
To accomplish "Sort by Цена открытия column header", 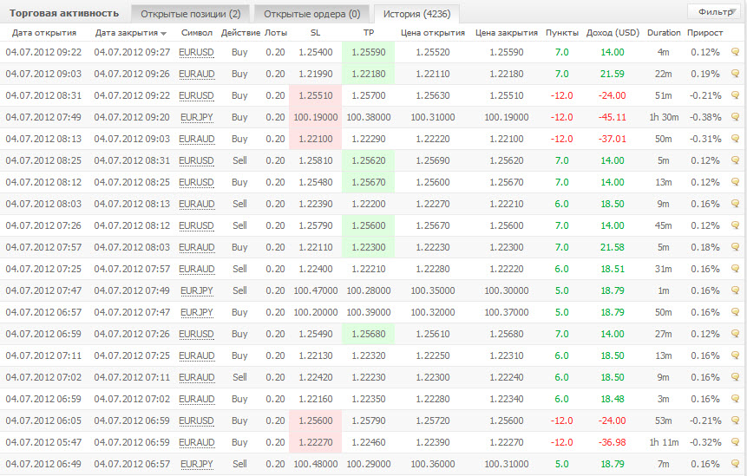I will 433,33.
